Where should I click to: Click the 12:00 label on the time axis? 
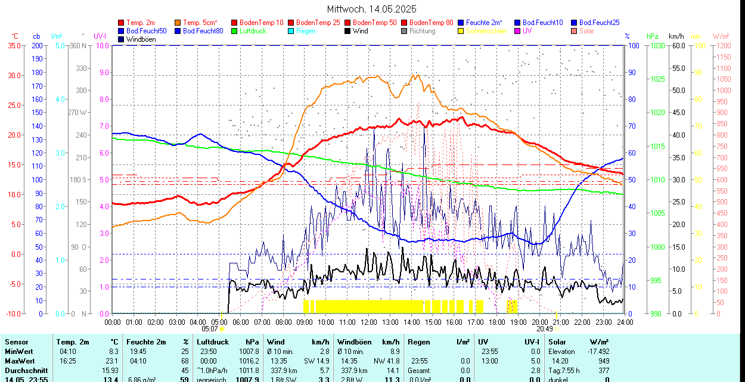click(368, 322)
